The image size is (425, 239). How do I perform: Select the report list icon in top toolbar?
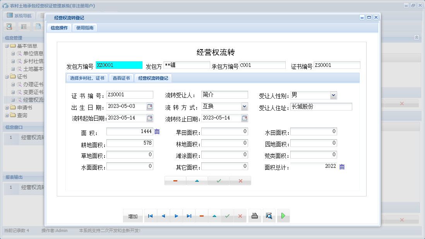(23, 26)
